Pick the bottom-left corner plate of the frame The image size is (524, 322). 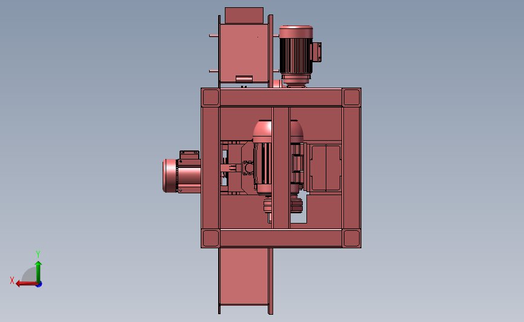pyautogui.click(x=210, y=239)
